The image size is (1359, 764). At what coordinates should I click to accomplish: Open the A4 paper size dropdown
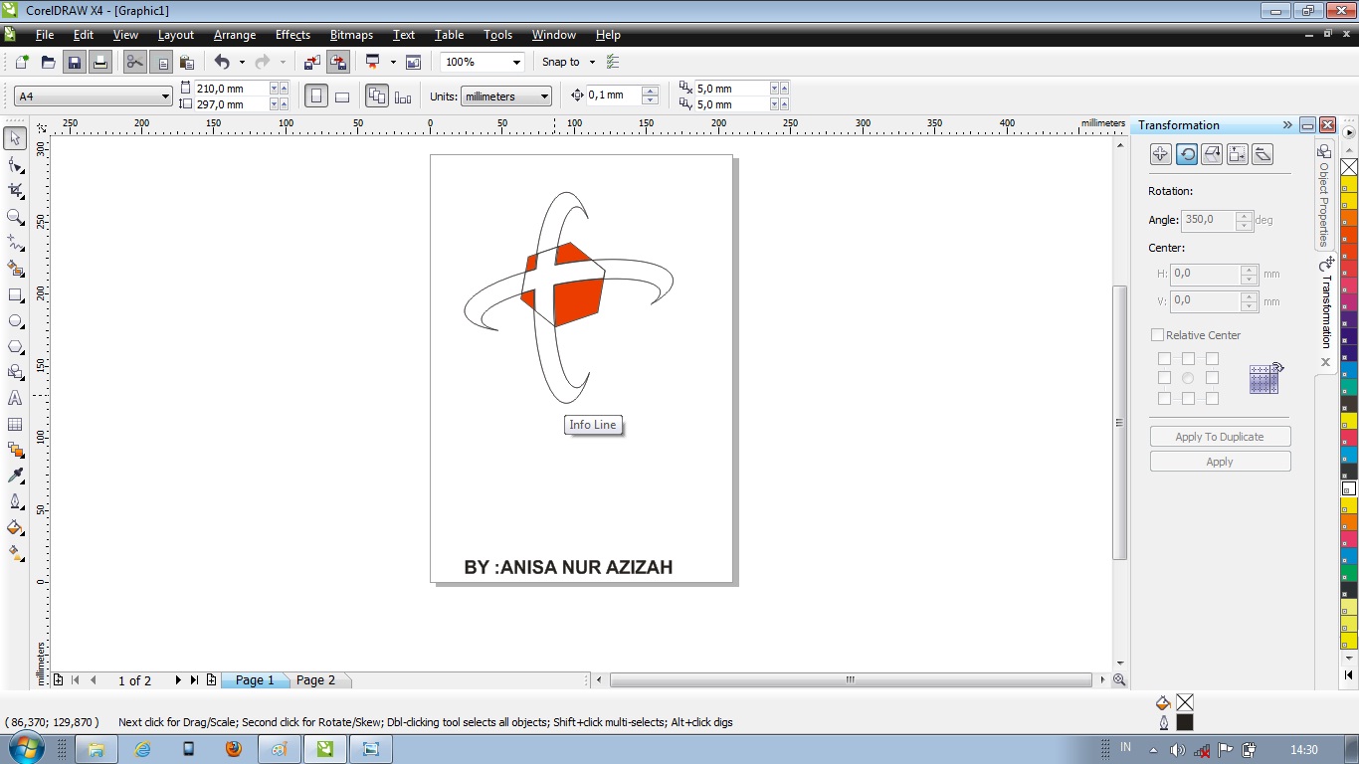click(165, 95)
